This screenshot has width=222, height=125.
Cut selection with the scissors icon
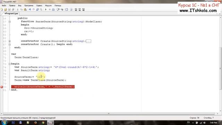pyautogui.click(x=18, y=9)
